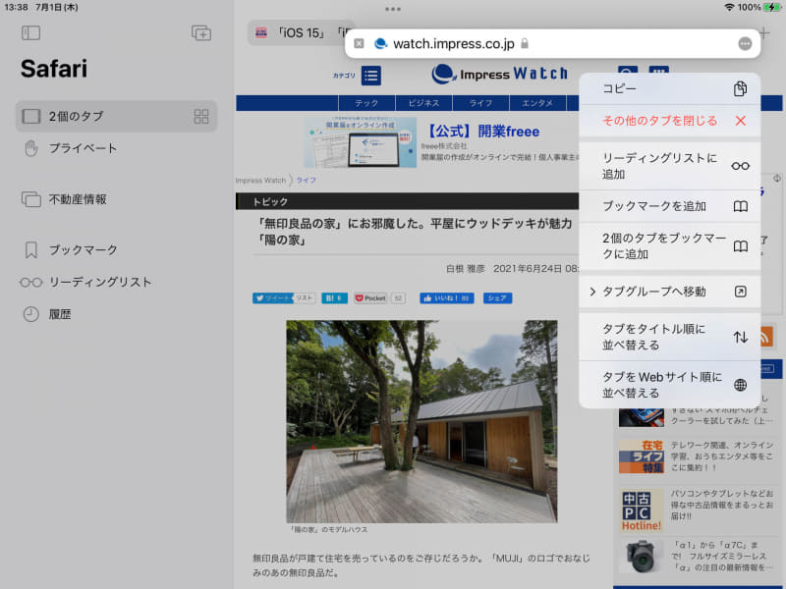Open the more options ellipsis in the address bar
786x589 pixels.
click(x=746, y=43)
